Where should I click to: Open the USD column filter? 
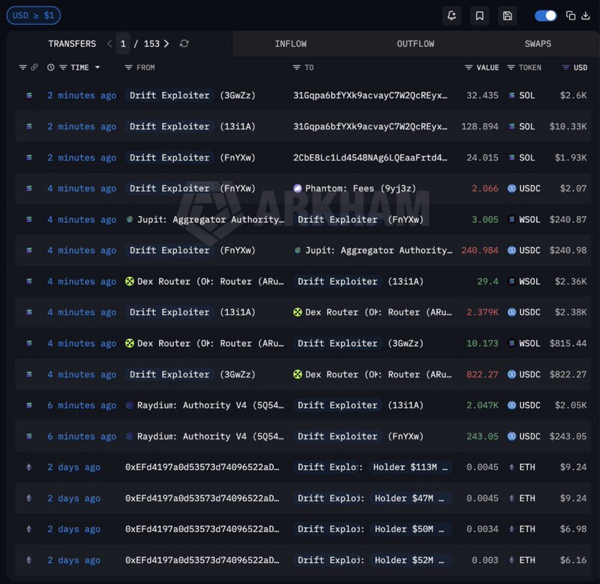566,67
